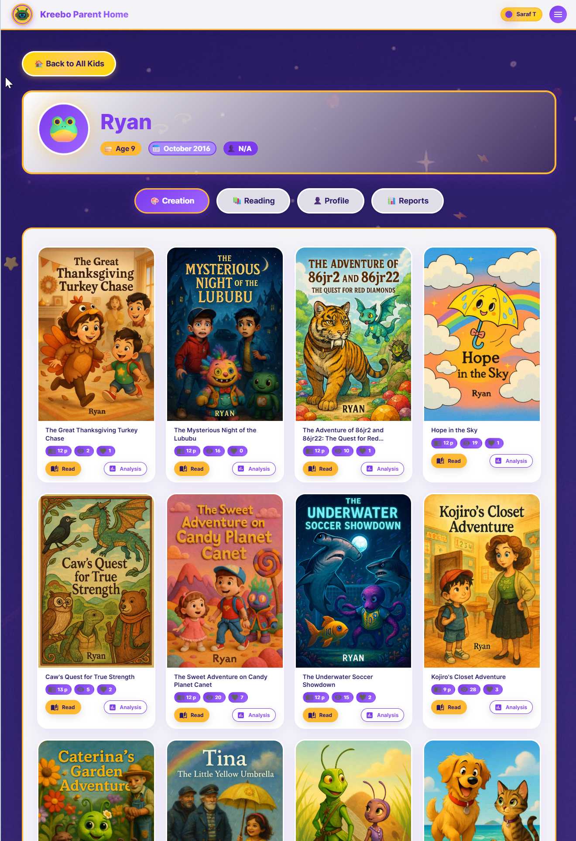The height and width of the screenshot is (841, 576).
Task: Click the Kreebo robot logo icon
Action: [x=22, y=14]
